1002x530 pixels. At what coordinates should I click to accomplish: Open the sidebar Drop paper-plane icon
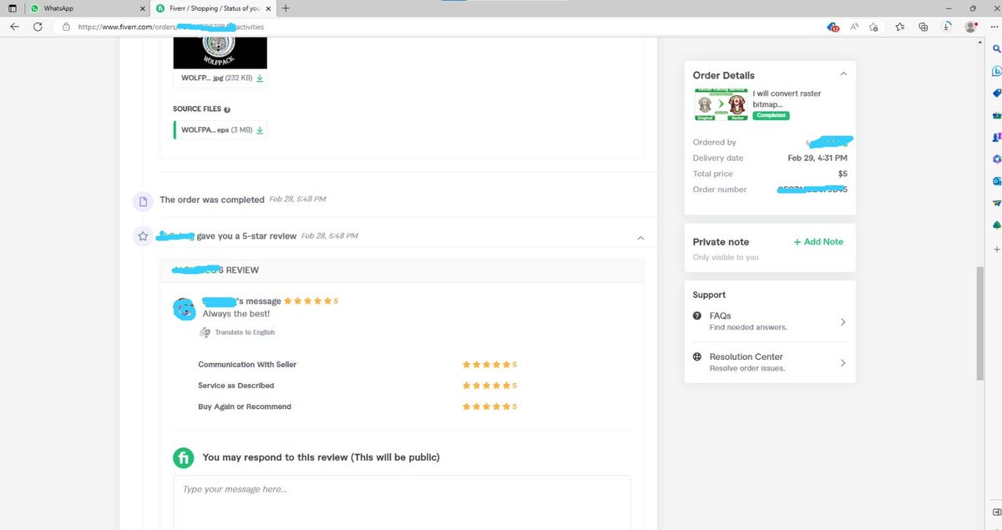tap(996, 203)
